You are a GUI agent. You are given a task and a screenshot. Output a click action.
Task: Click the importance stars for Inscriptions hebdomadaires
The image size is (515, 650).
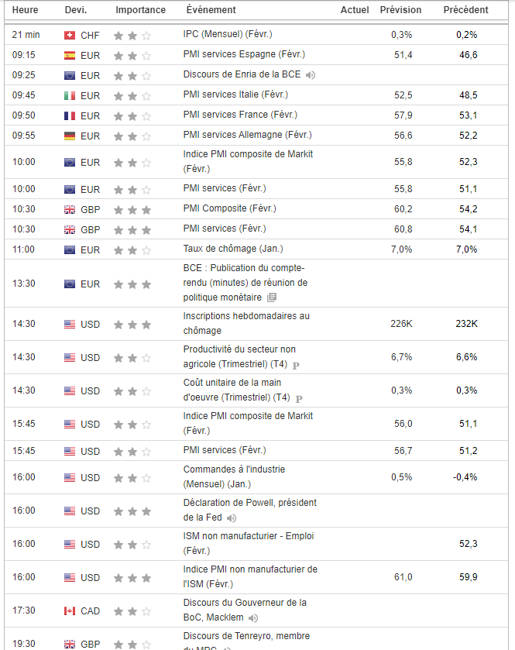pos(132,325)
